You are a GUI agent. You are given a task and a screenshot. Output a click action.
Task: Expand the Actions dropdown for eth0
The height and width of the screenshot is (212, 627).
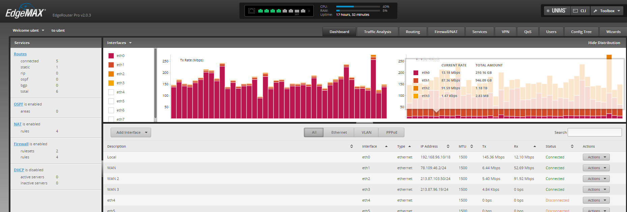point(596,157)
